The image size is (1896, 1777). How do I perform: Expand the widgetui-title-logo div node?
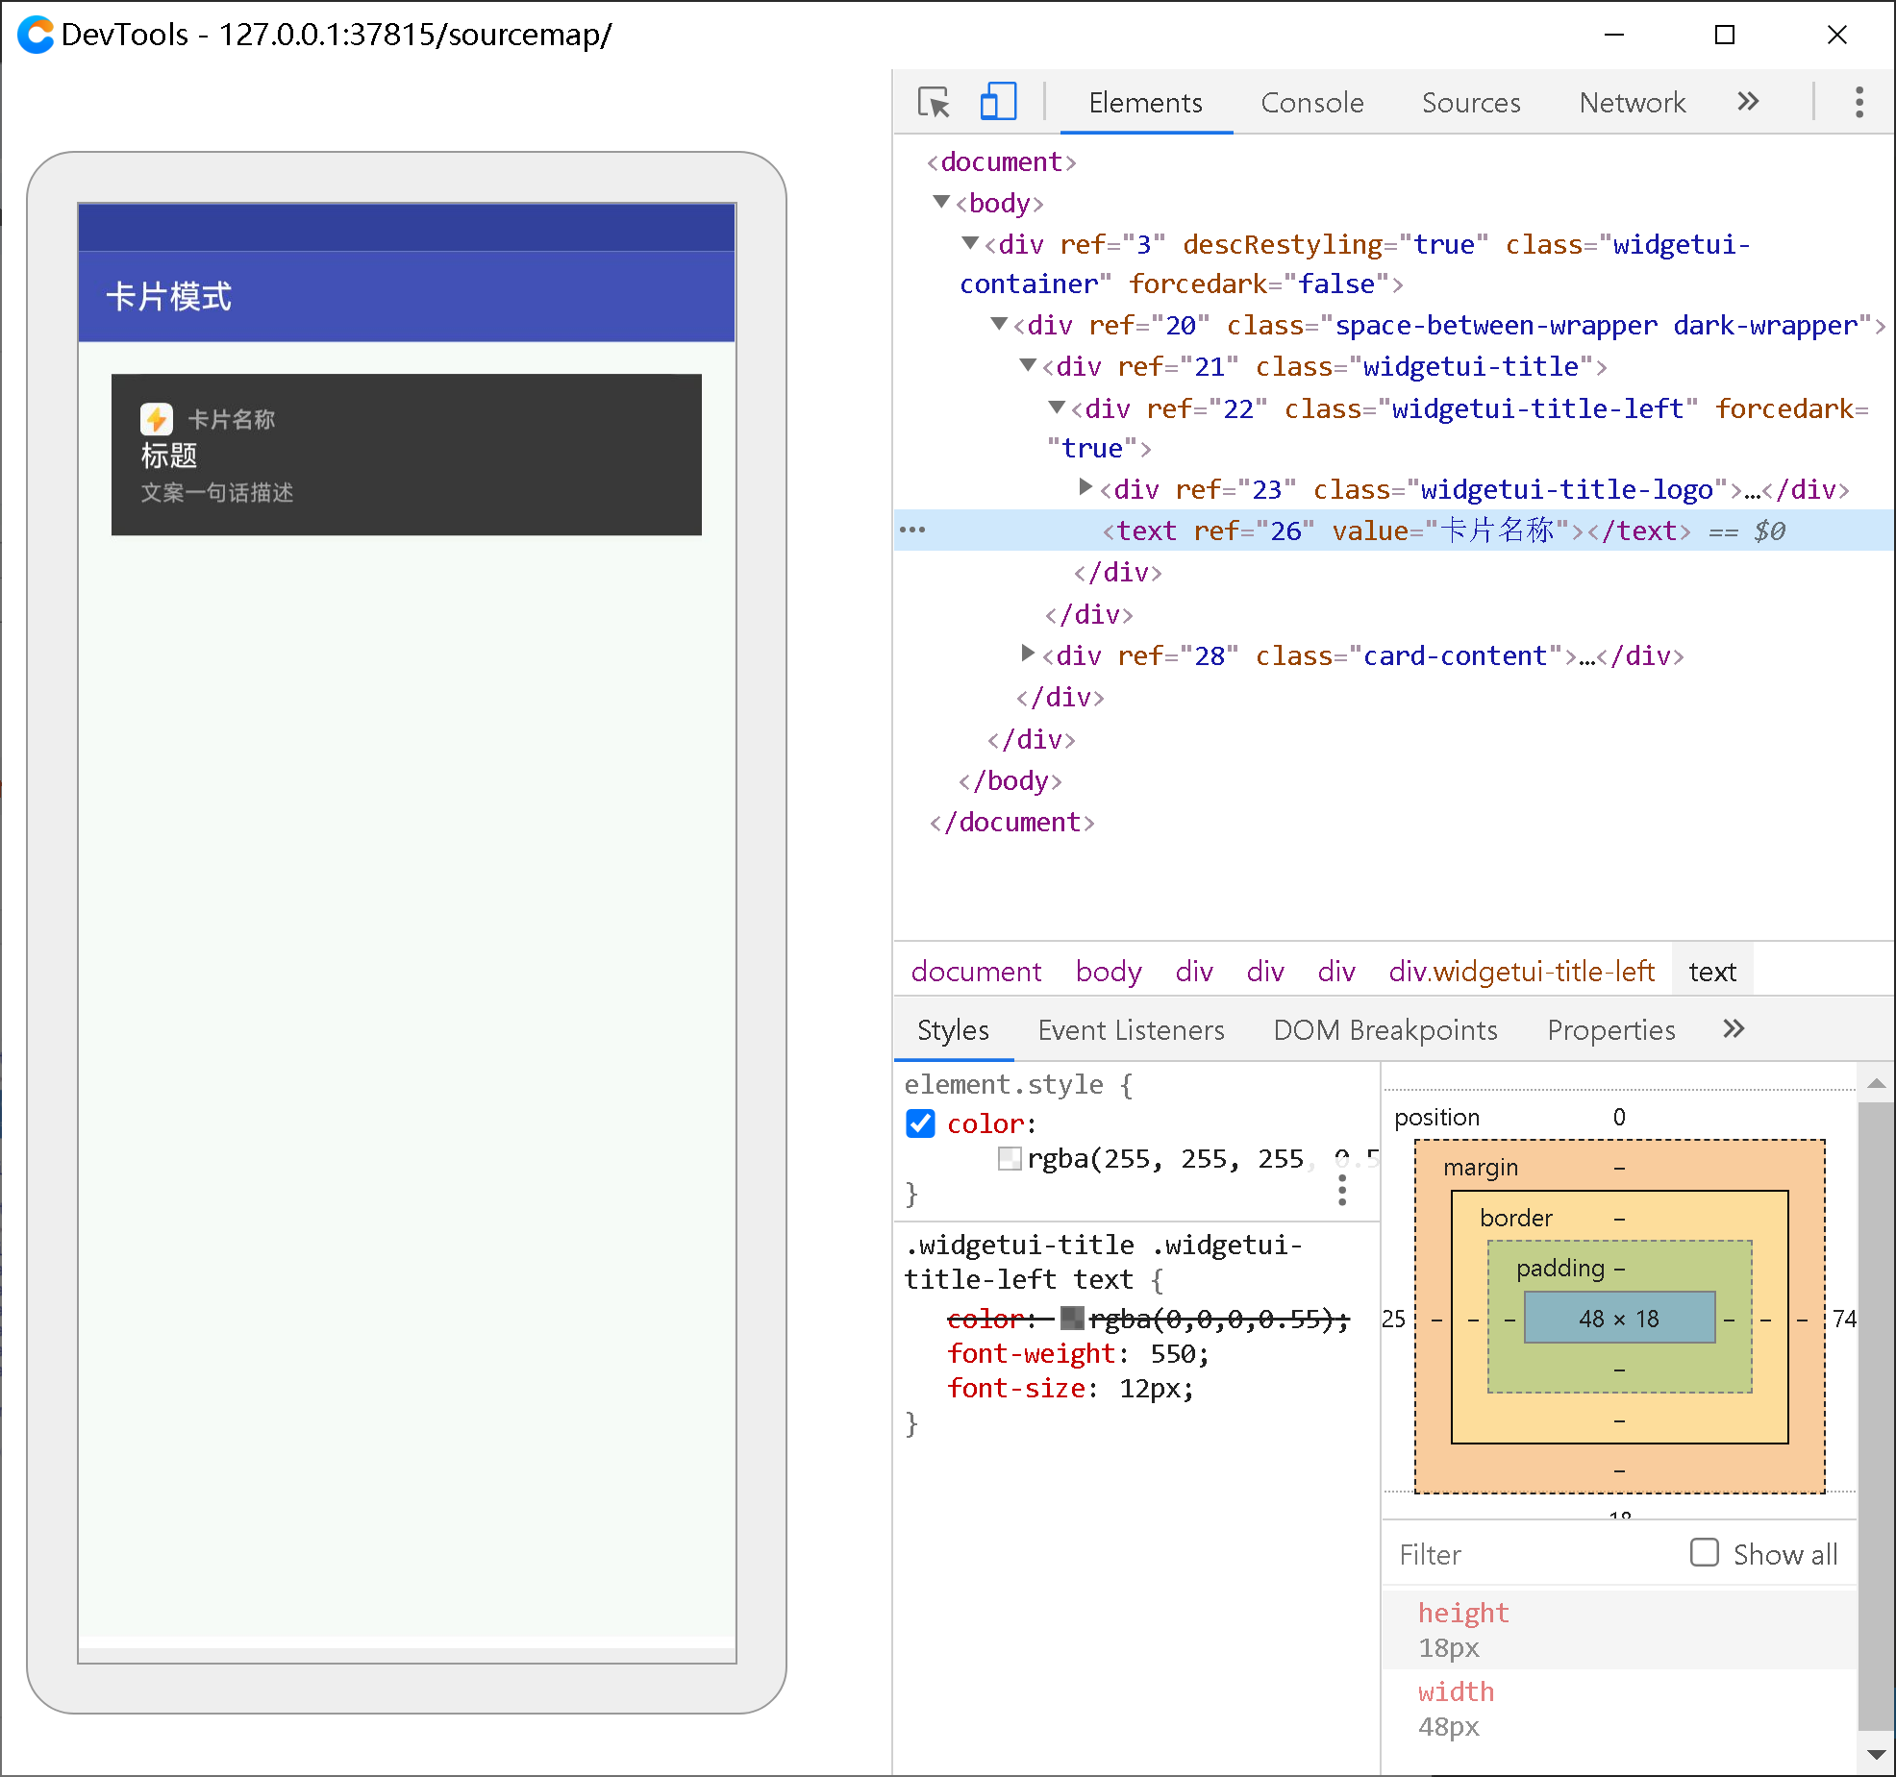[1085, 487]
